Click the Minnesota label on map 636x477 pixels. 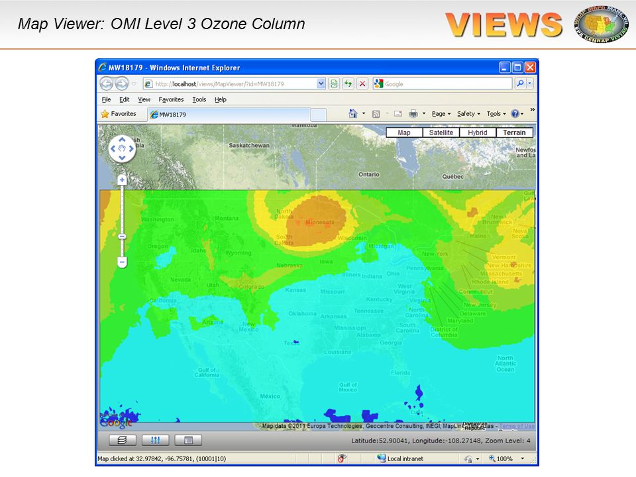[319, 223]
